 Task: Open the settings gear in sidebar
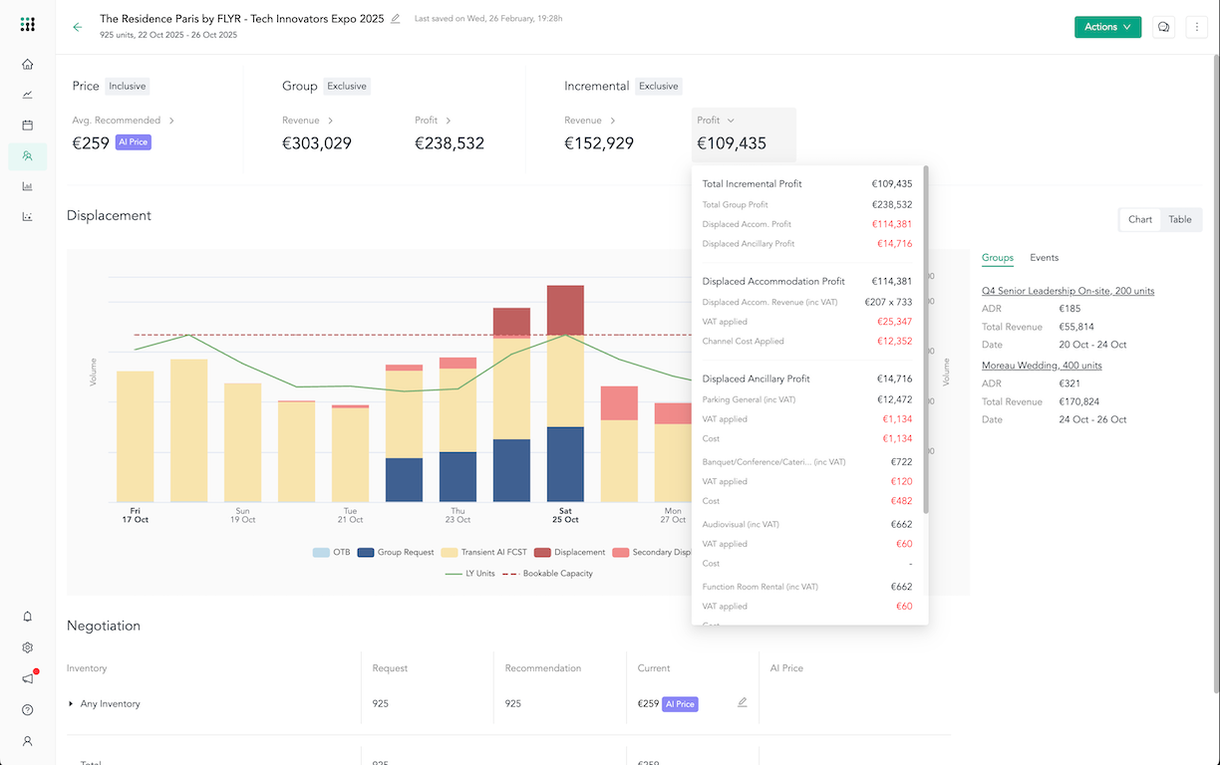(27, 647)
